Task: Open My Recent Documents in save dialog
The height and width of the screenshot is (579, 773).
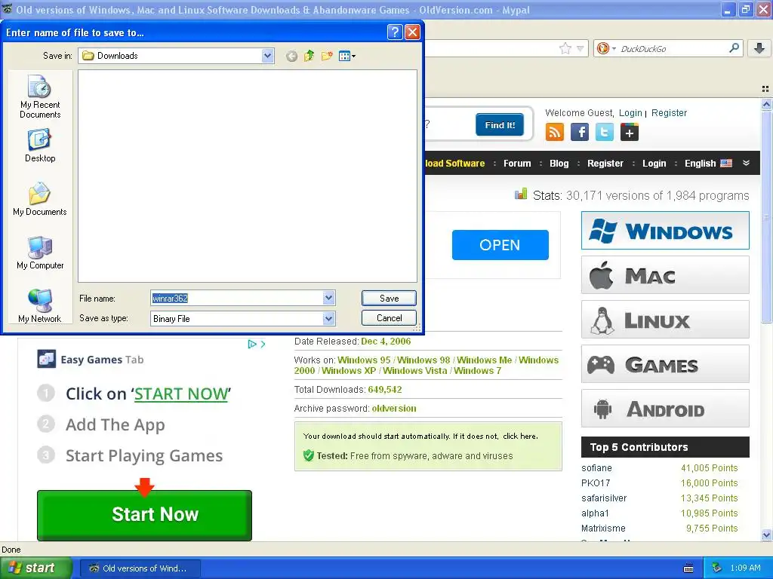Action: [40, 97]
